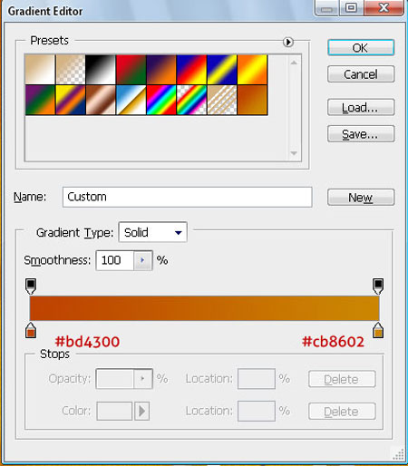Click the color Location field

(257, 411)
